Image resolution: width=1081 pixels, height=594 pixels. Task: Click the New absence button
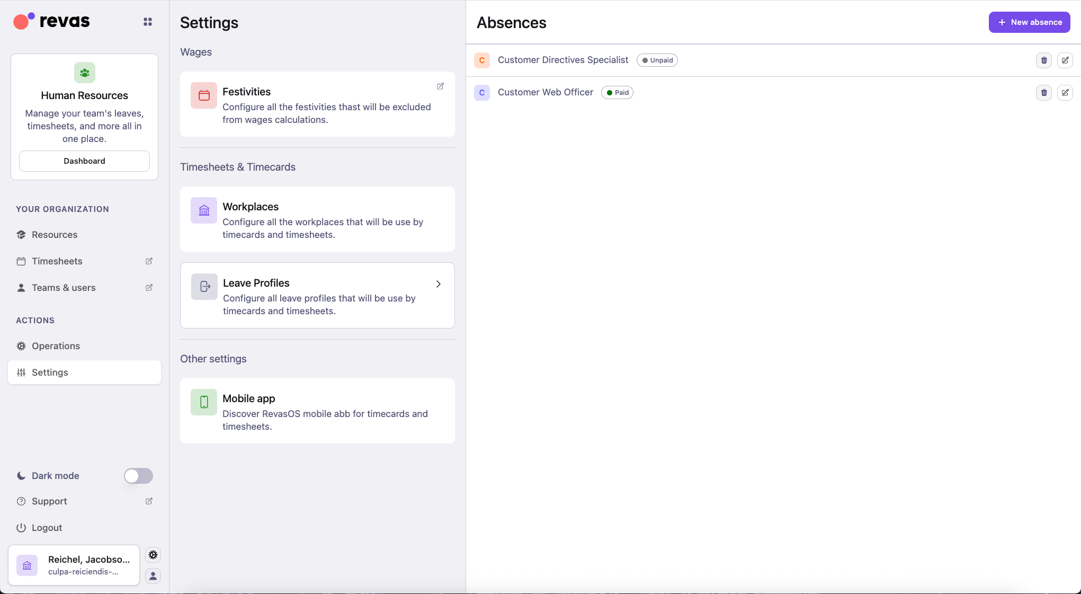(x=1029, y=22)
